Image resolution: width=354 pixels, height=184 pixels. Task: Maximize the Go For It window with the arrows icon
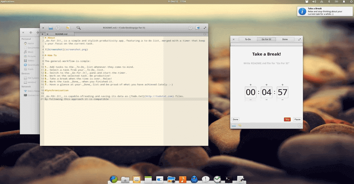click(299, 39)
